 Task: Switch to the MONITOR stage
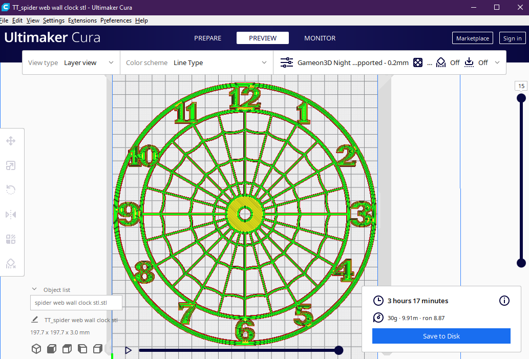click(320, 38)
